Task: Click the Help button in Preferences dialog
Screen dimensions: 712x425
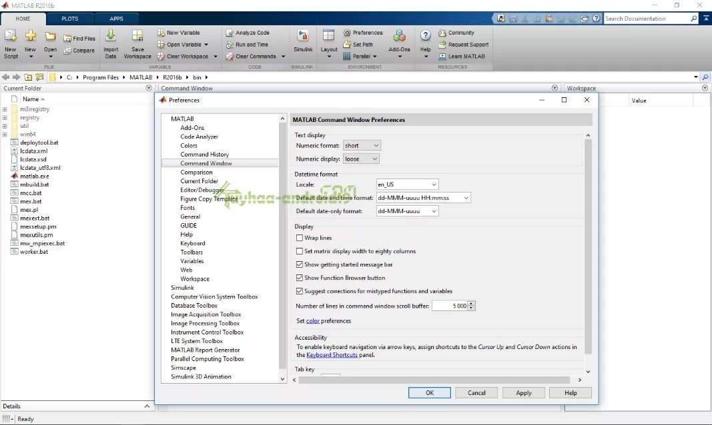Action: pyautogui.click(x=571, y=393)
